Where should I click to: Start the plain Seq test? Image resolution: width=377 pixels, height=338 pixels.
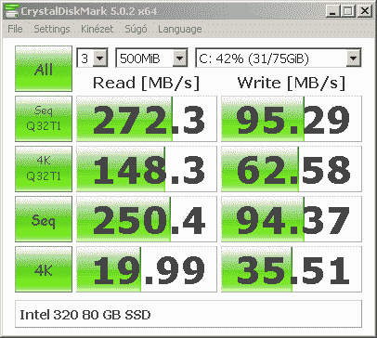(x=44, y=219)
